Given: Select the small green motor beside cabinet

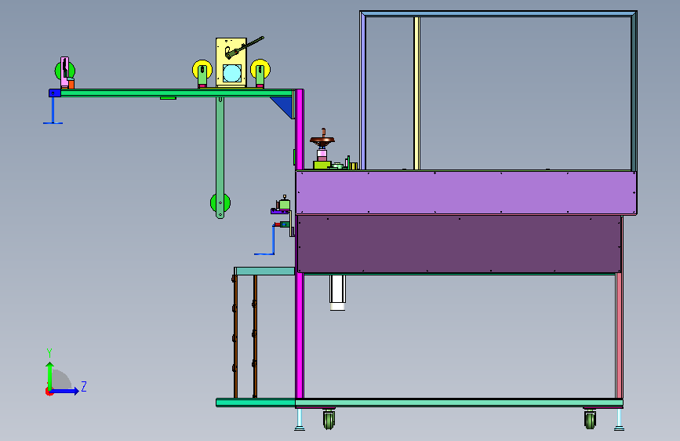Looking at the screenshot, I should click(x=284, y=203).
